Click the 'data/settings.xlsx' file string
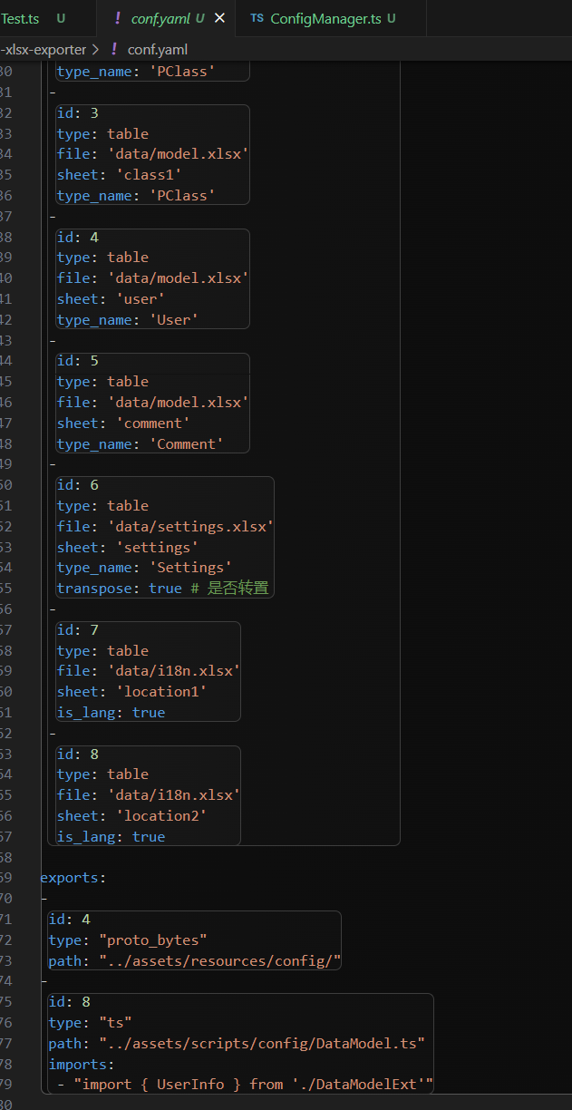Image resolution: width=572 pixels, height=1110 pixels. (191, 526)
